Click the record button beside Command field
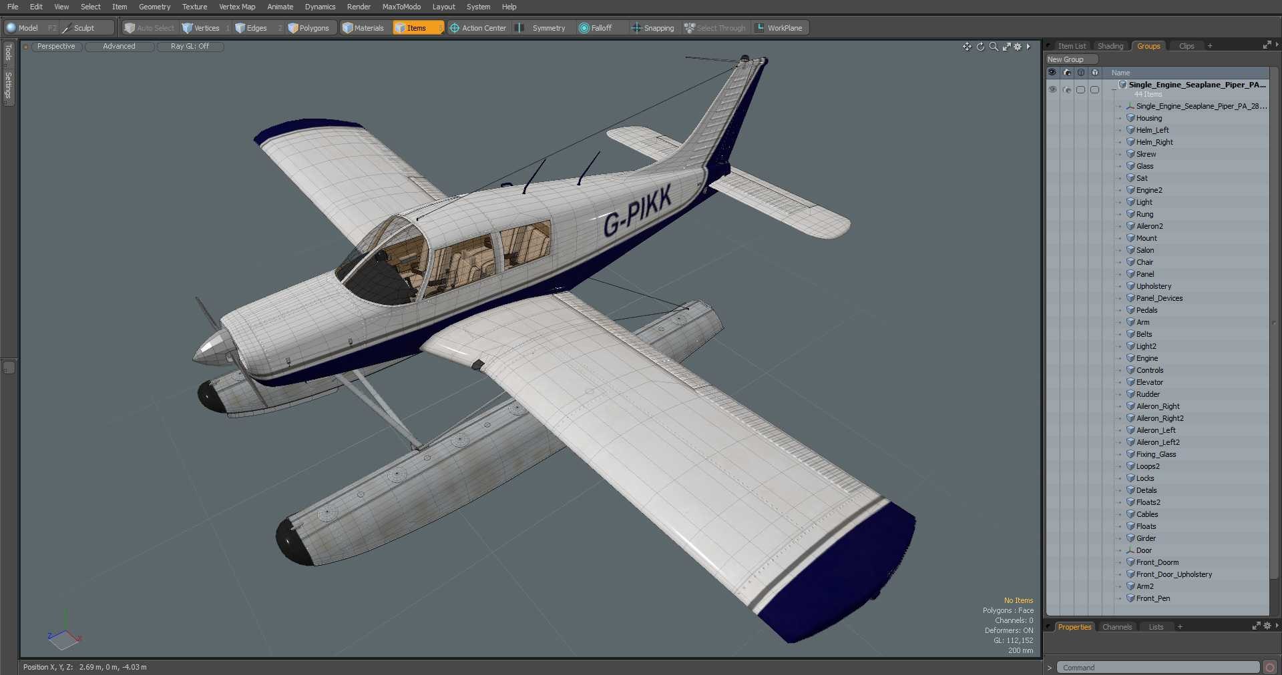This screenshot has height=675, width=1282. [x=1270, y=668]
